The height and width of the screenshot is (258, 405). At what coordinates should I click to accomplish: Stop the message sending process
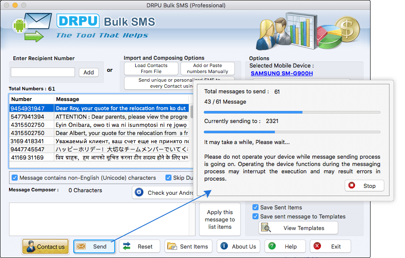pos(364,186)
